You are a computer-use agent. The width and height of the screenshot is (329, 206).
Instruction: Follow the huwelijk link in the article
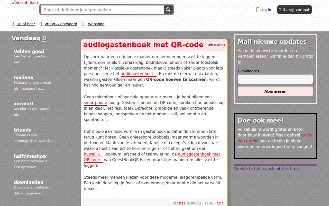[93, 154]
